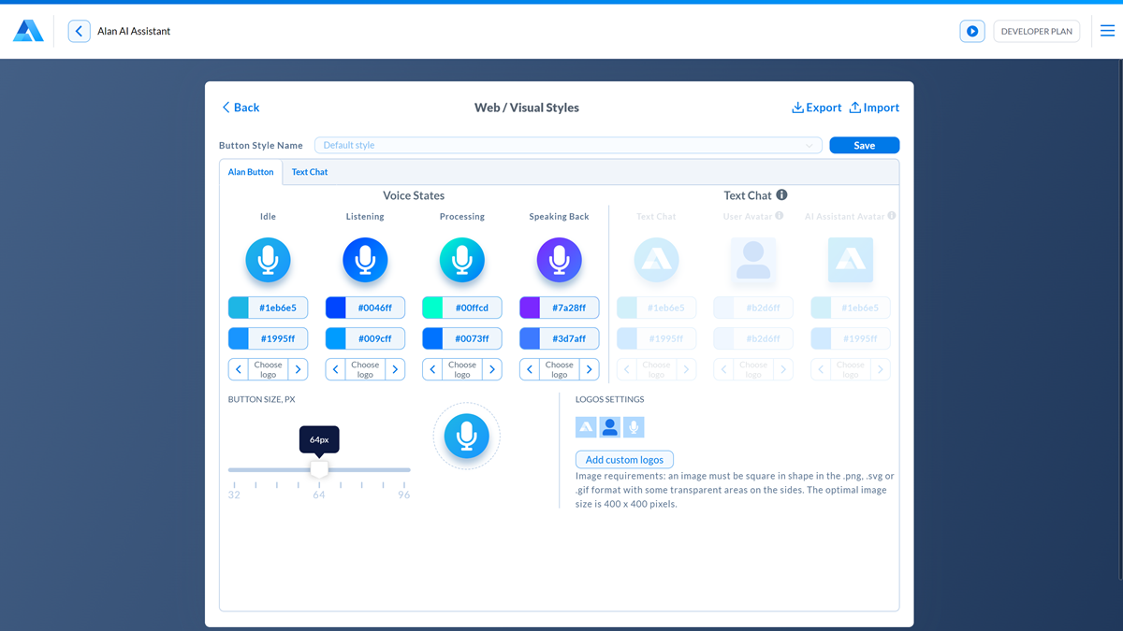The image size is (1123, 631).
Task: Click the Speaking Back microphone button
Action: [559, 260]
